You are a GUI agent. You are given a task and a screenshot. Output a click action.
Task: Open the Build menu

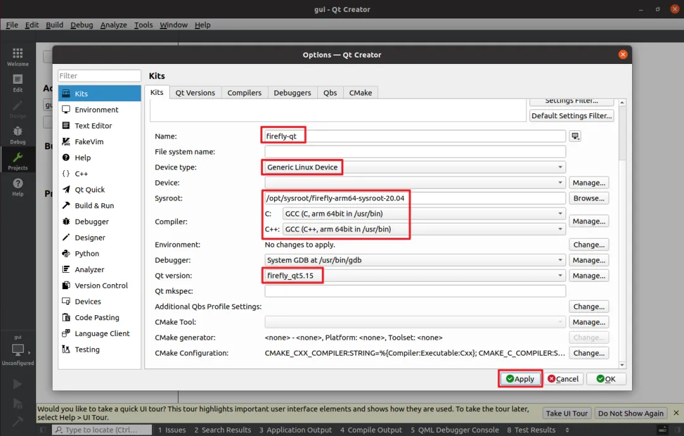[54, 25]
